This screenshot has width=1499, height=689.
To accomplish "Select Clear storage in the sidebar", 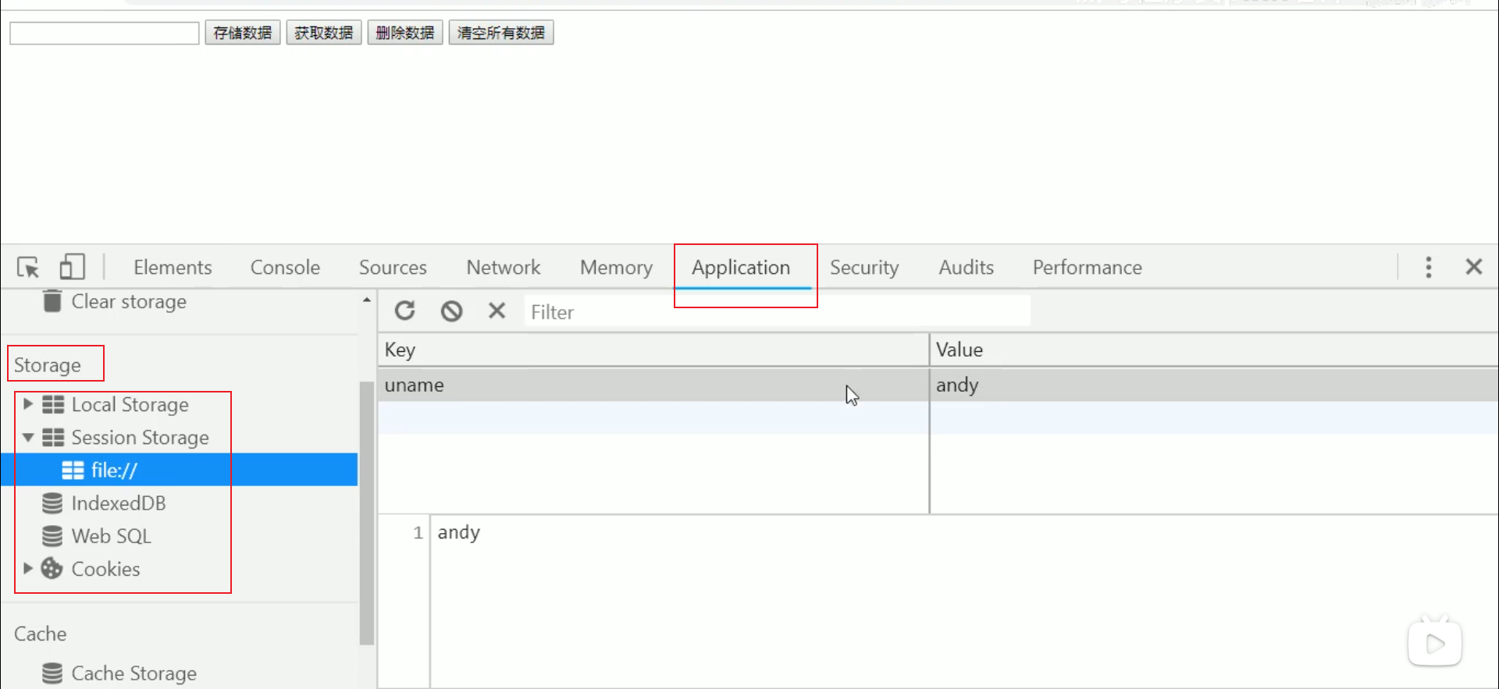I will 129,301.
